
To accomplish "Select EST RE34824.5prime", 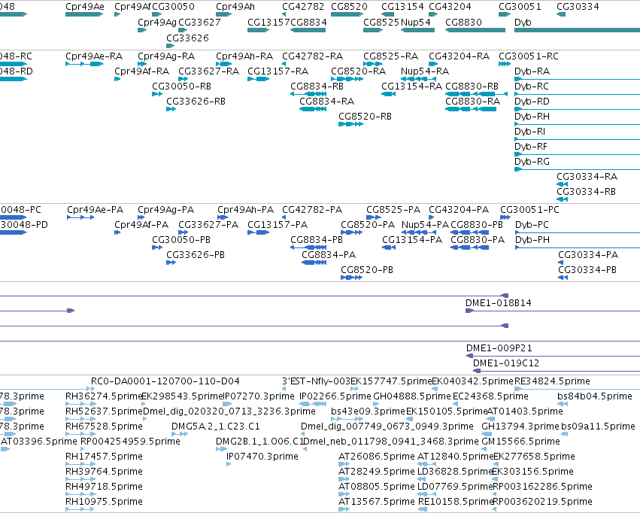I will (x=577, y=389).
